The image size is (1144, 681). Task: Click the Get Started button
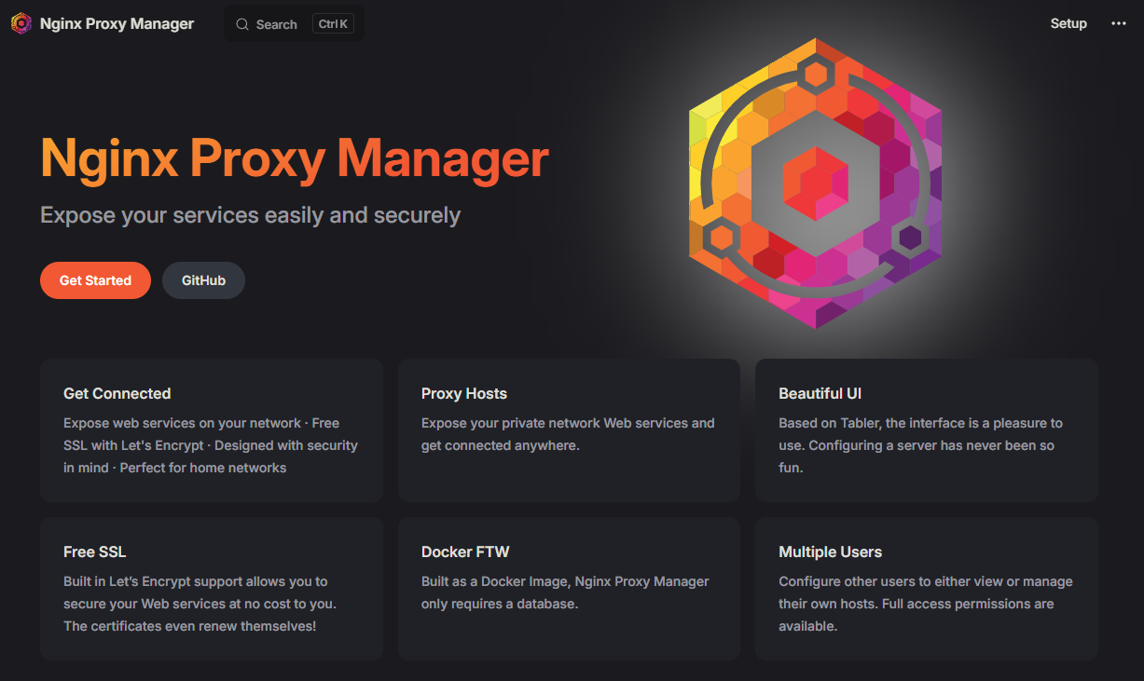click(95, 280)
